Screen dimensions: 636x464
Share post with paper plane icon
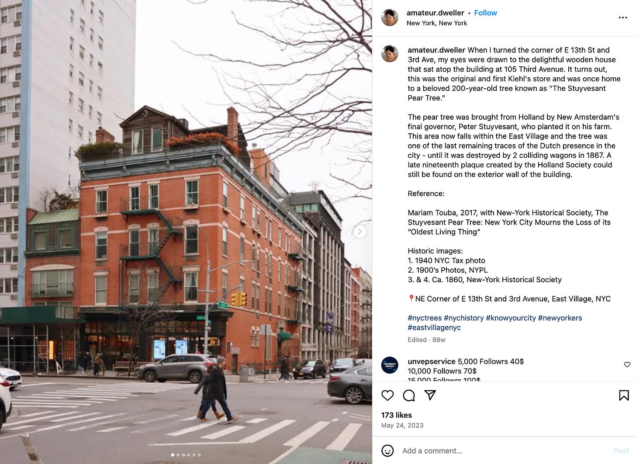pos(430,395)
